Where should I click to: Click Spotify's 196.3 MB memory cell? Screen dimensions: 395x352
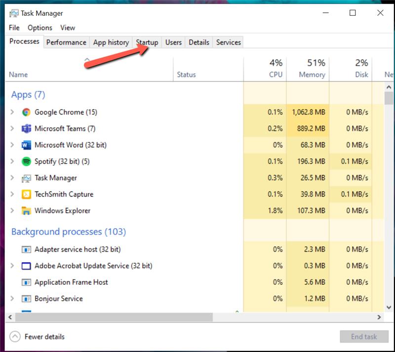[308, 161]
